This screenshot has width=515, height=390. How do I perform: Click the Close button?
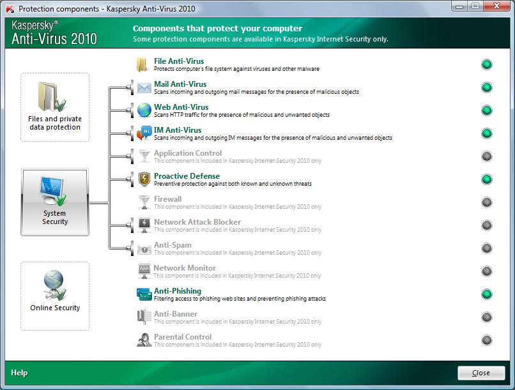point(481,373)
